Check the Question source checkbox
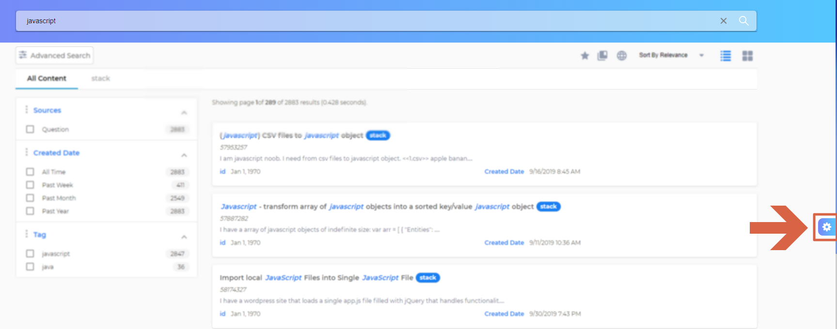The width and height of the screenshot is (837, 329). [x=30, y=129]
